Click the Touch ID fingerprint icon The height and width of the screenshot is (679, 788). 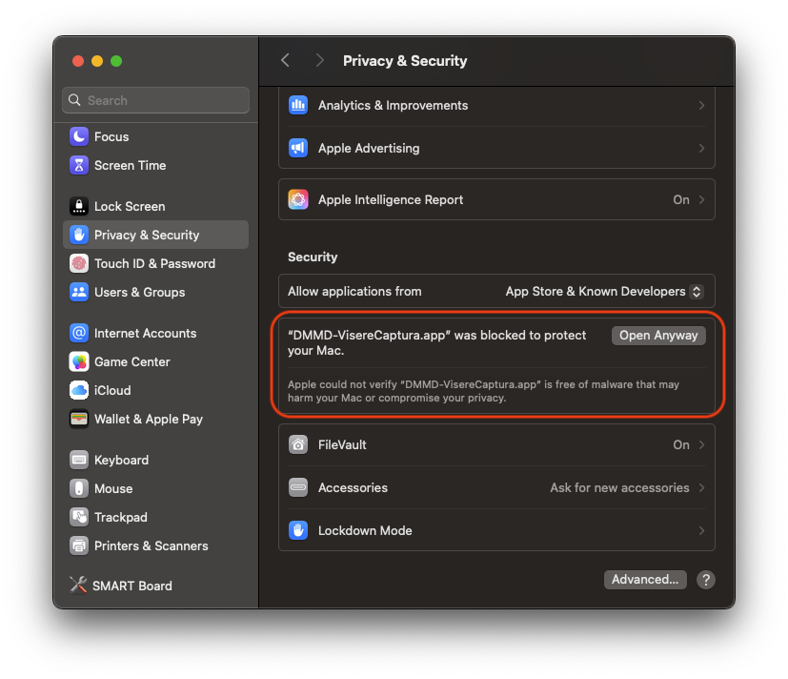79,263
